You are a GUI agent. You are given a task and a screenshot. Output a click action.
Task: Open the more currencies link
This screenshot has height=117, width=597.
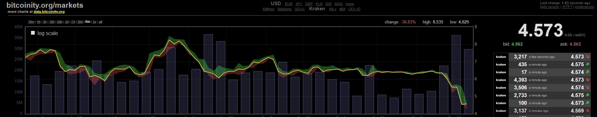(350, 4)
